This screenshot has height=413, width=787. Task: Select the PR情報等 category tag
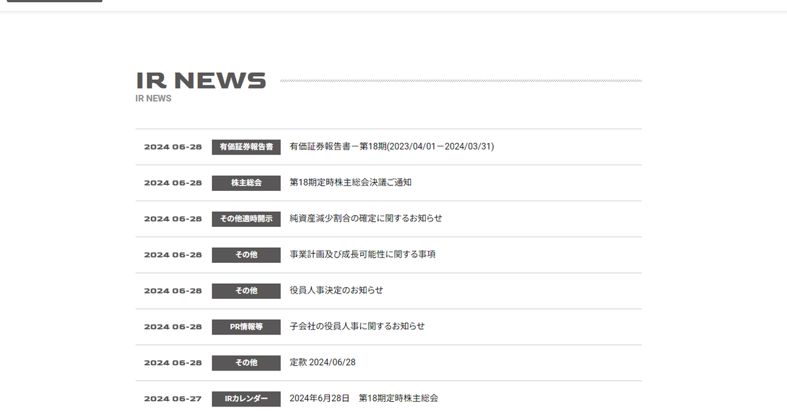tap(246, 327)
